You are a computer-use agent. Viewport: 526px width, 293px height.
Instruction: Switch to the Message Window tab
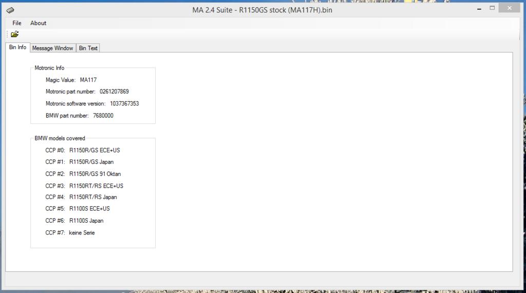pyautogui.click(x=52, y=48)
